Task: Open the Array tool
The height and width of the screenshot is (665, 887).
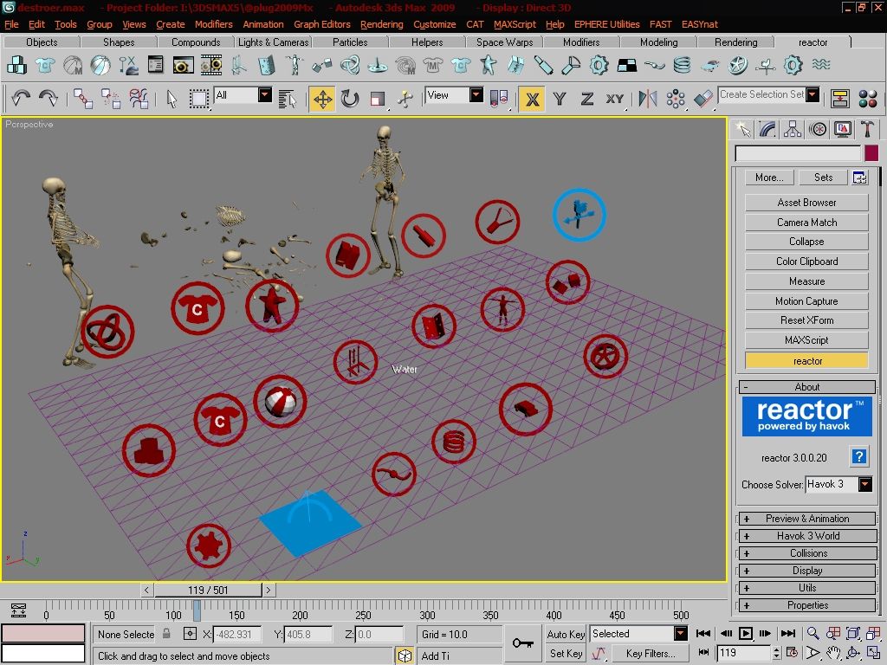Action: [x=676, y=99]
